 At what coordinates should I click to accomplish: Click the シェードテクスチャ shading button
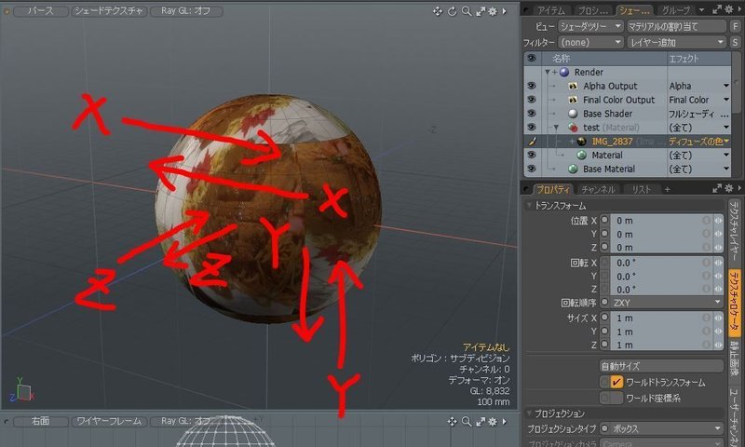click(109, 11)
